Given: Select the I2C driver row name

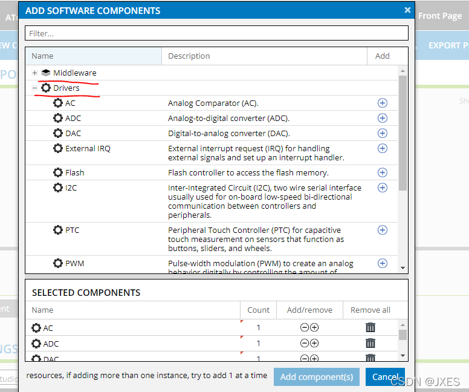Looking at the screenshot, I should 71,188.
